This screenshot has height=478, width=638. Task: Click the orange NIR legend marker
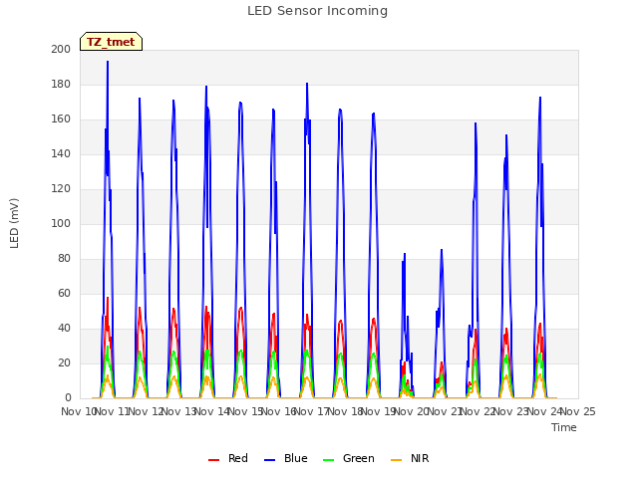(397, 460)
